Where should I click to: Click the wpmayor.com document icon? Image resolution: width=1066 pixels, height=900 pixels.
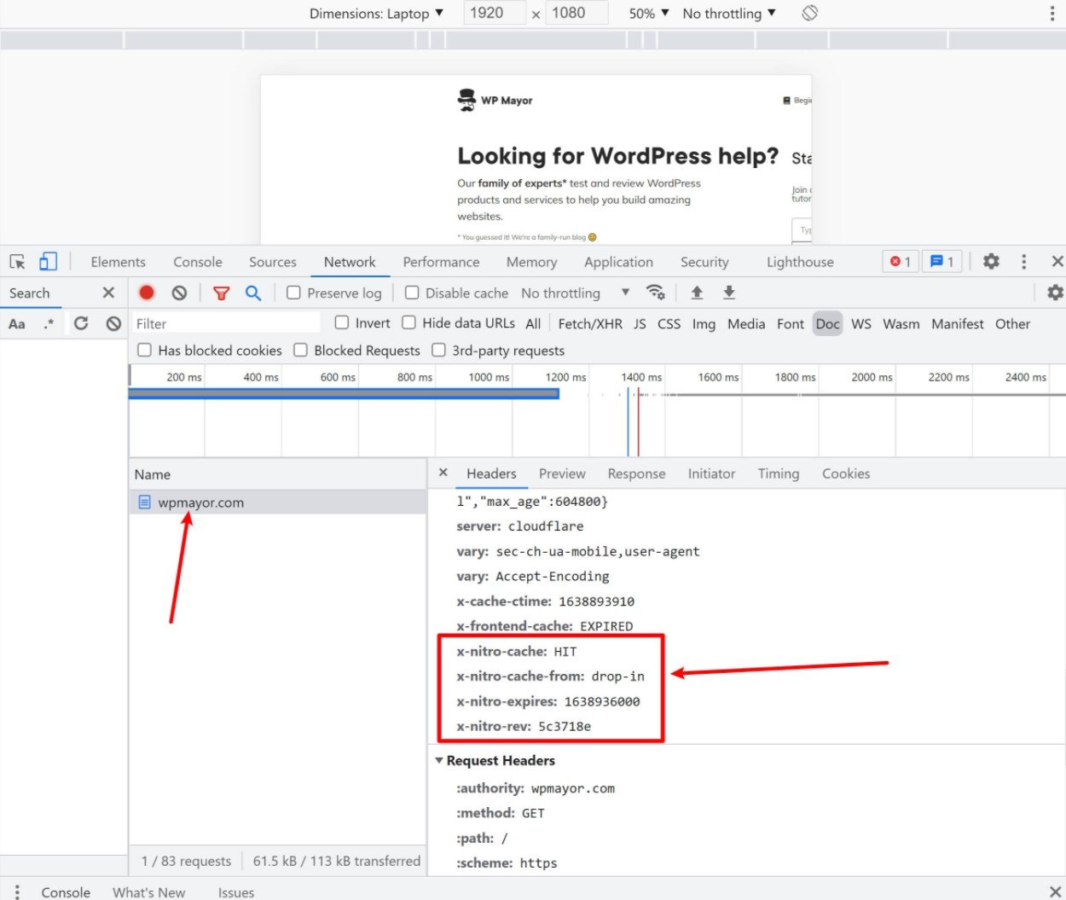[x=144, y=502]
